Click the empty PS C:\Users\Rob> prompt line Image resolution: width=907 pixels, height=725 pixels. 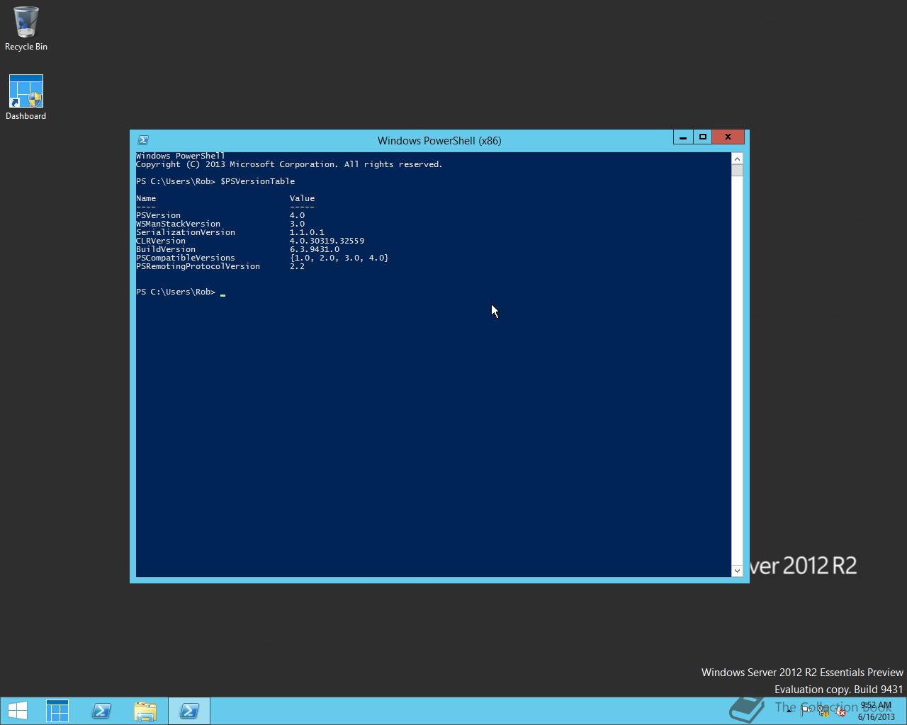point(181,292)
